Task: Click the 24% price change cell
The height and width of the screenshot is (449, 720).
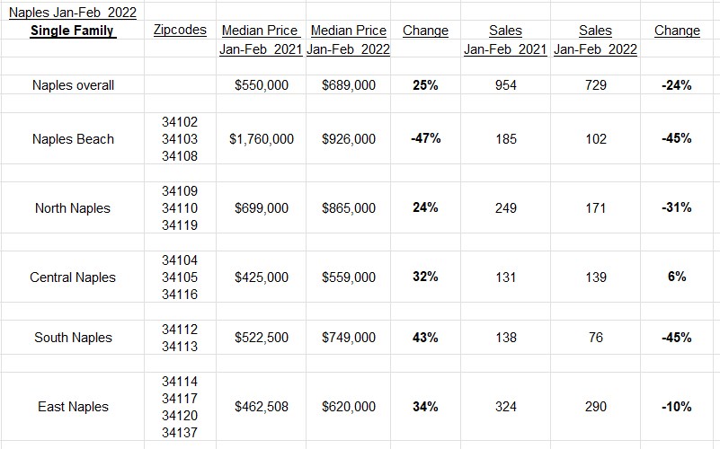Action: point(425,207)
